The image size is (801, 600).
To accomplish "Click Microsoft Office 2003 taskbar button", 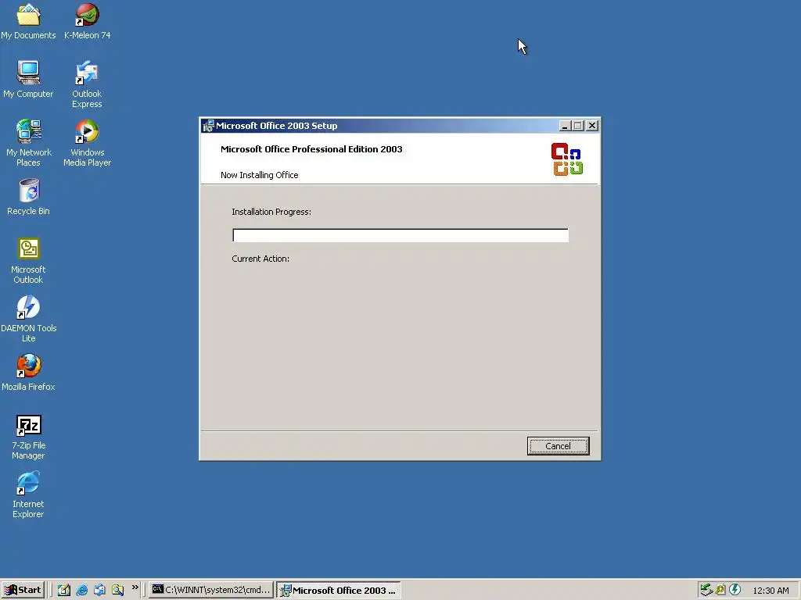I will click(339, 590).
